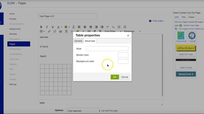The image size is (204, 114).
Task: Open Home in course navigation
Action: coord(12,14)
